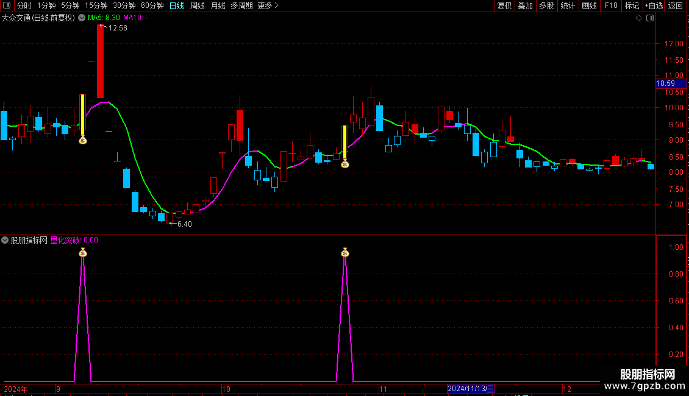This screenshot has width=689, height=396.
Task: Switch to the 分时 view
Action: (24, 5)
